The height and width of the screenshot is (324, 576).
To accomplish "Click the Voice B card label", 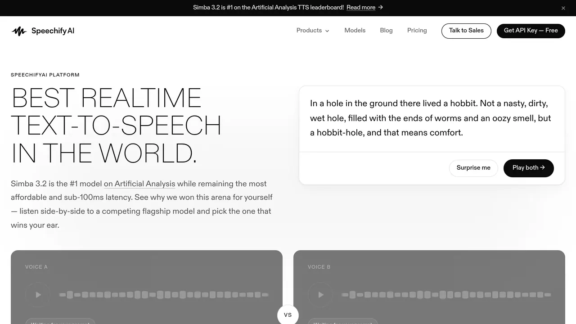I will (x=319, y=267).
